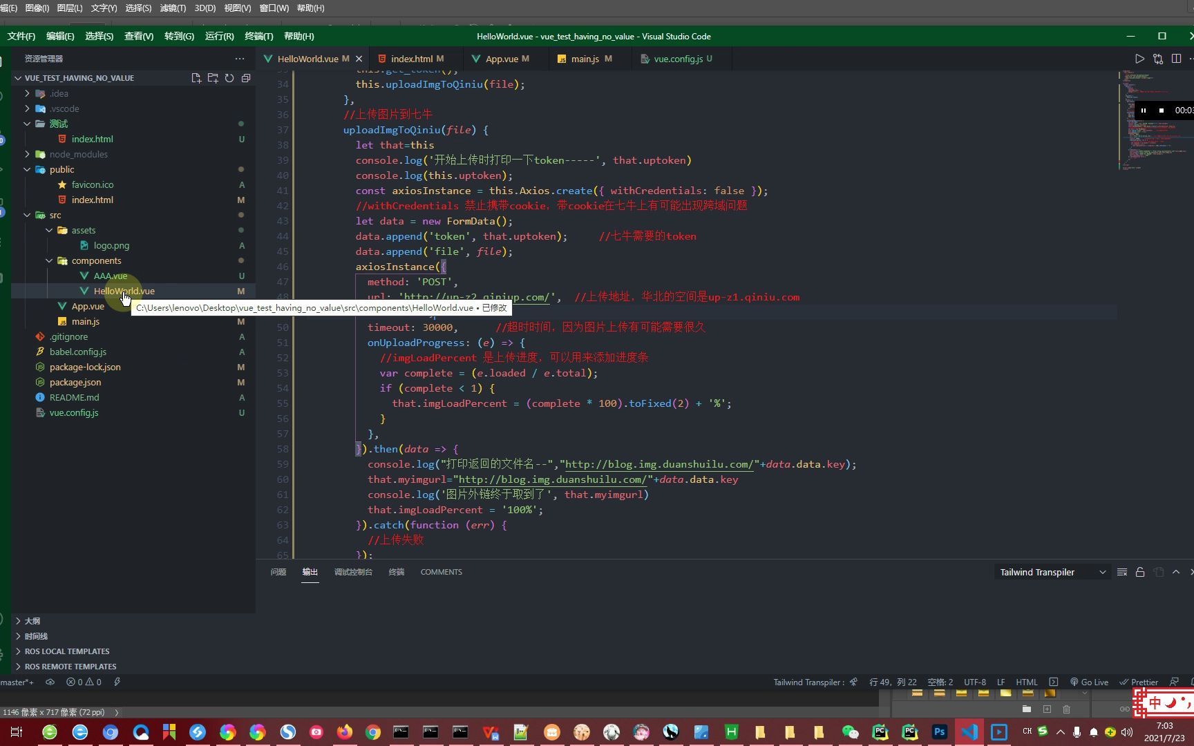Image resolution: width=1194 pixels, height=746 pixels.
Task: Open the 终端(T) menu
Action: (259, 36)
